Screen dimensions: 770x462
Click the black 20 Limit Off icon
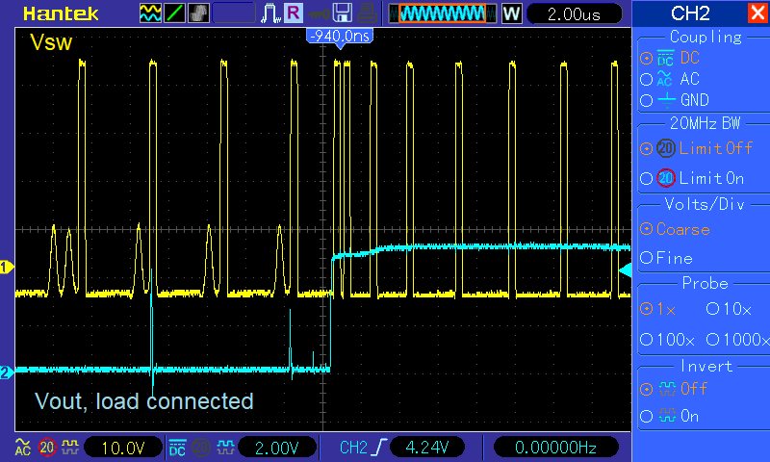[x=666, y=148]
